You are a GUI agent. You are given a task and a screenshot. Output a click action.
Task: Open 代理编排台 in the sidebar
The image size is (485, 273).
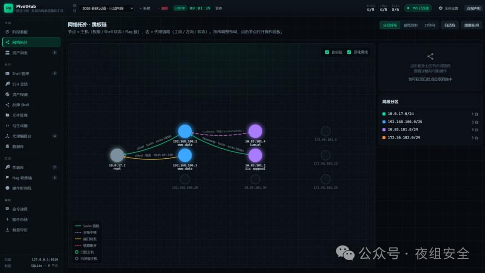coord(31,136)
